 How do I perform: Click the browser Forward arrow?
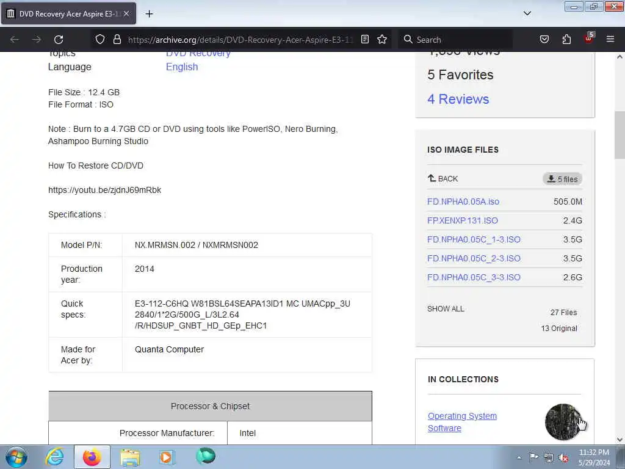[36, 40]
